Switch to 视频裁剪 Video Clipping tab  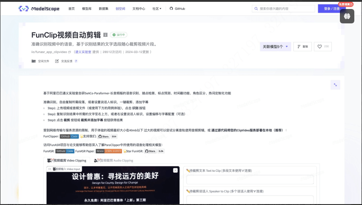[67, 160]
